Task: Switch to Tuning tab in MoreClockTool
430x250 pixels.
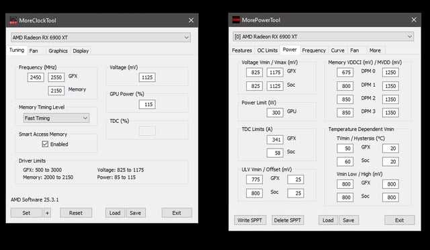Action: click(x=17, y=50)
